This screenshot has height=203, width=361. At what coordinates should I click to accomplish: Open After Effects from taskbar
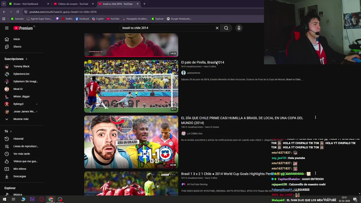(32, 199)
